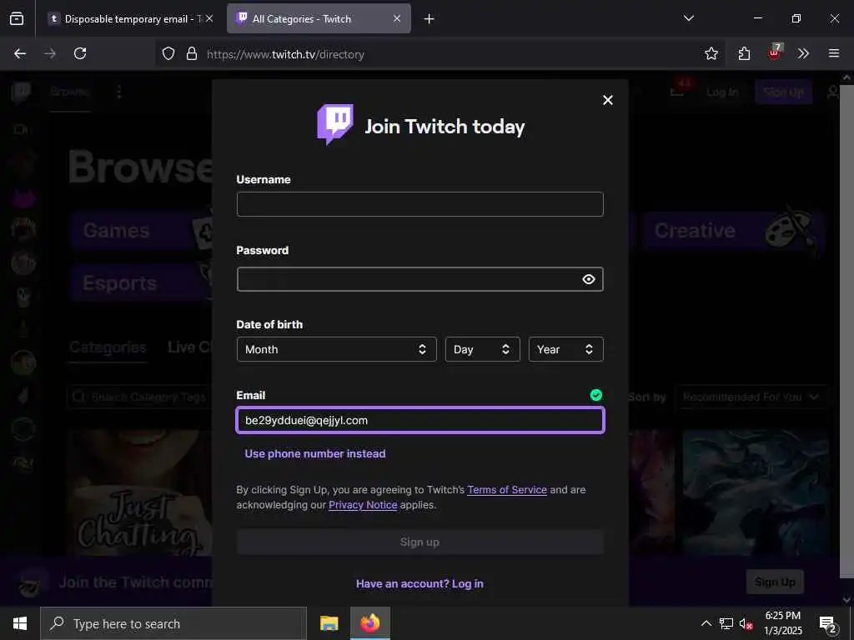
Task: Click the muted volume tray icon
Action: tap(746, 623)
